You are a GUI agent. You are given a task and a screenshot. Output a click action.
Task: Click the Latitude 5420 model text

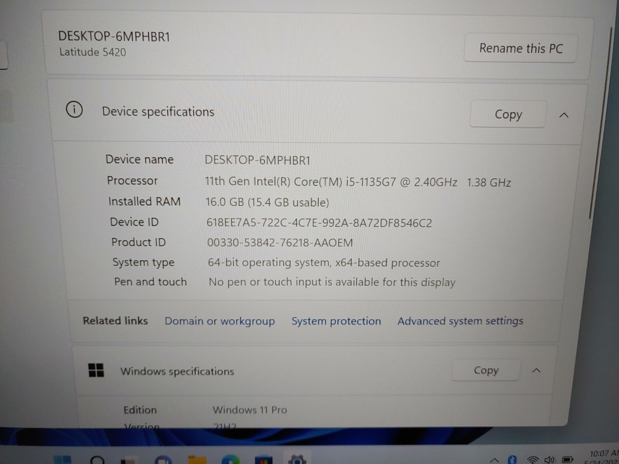click(92, 52)
